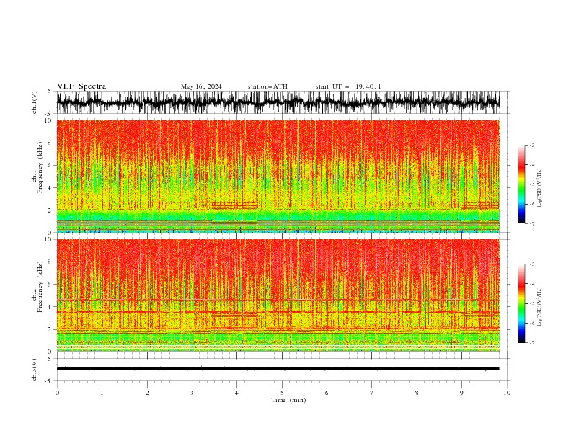Click time axis tick label "10"
Viewport: 571px width, 441px height.
pyautogui.click(x=507, y=393)
